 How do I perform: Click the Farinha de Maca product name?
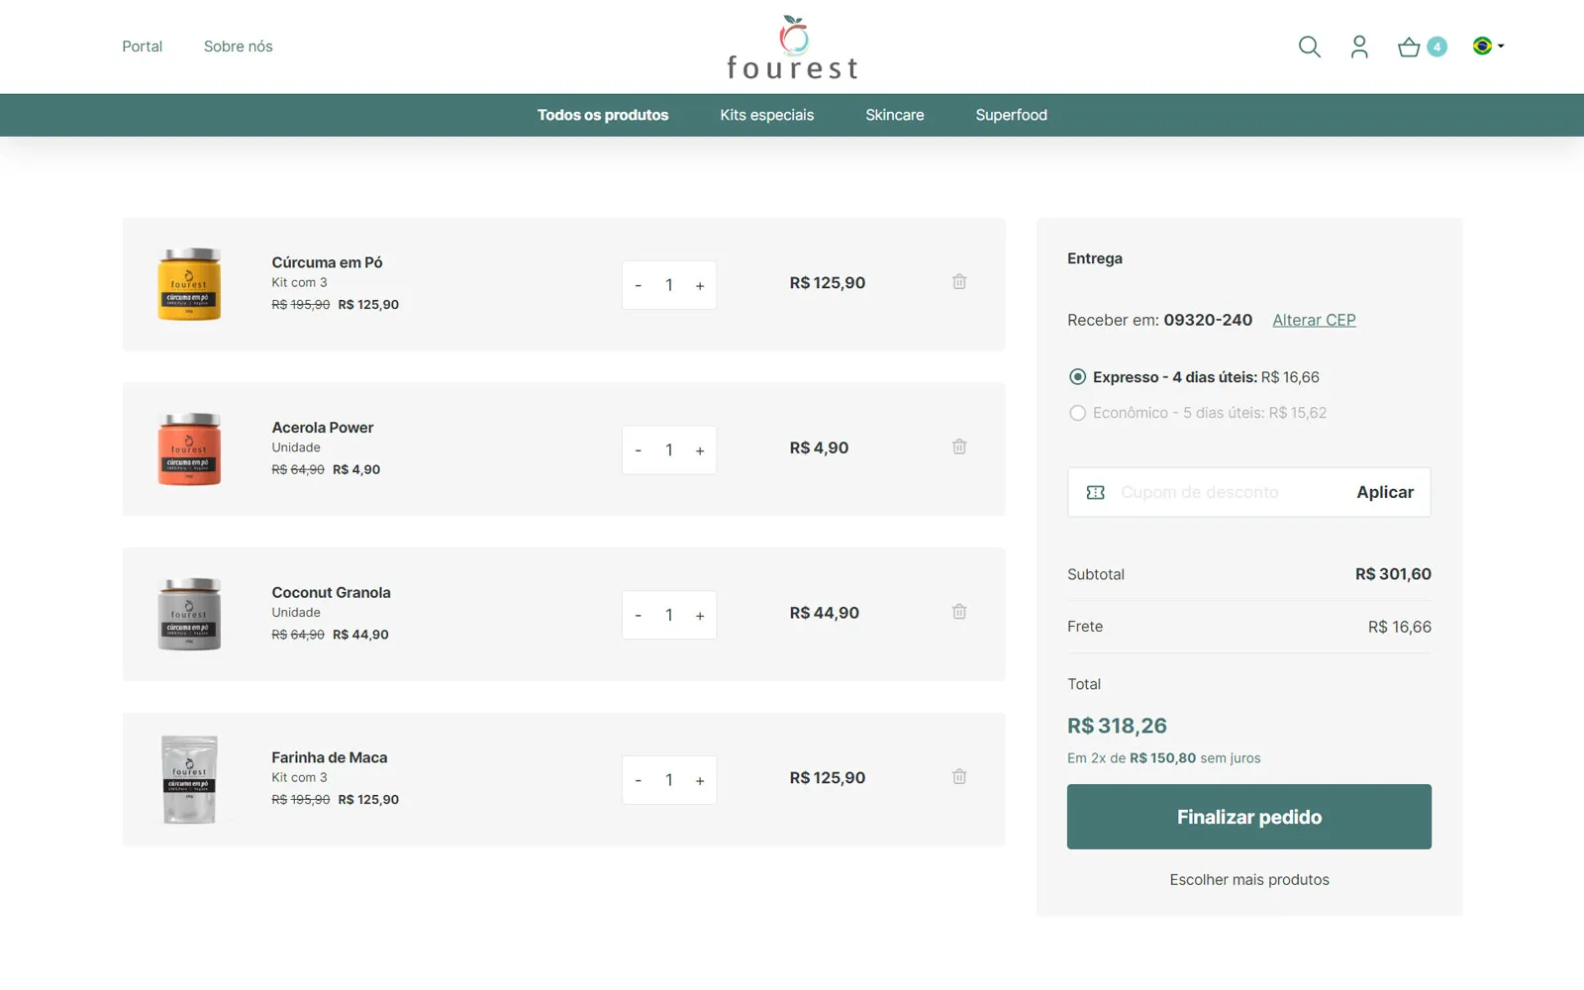(330, 757)
